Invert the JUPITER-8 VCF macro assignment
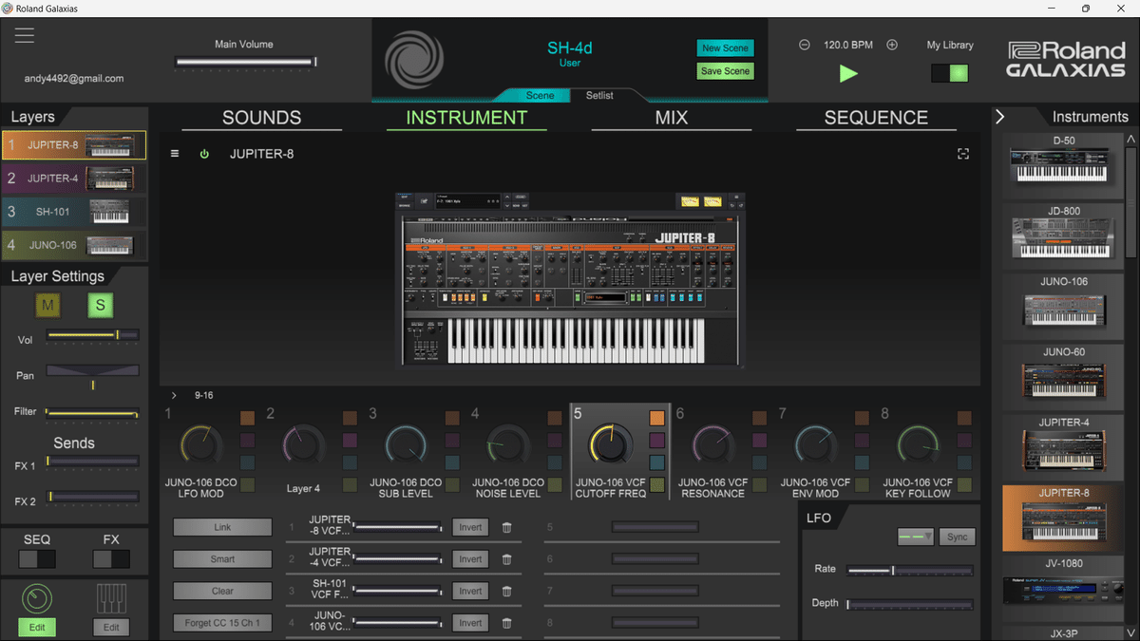 470,527
